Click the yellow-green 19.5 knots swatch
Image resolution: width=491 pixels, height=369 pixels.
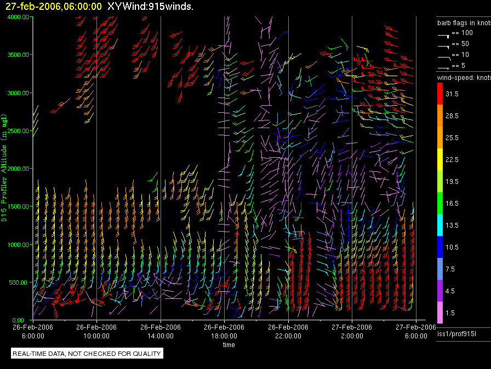440,181
